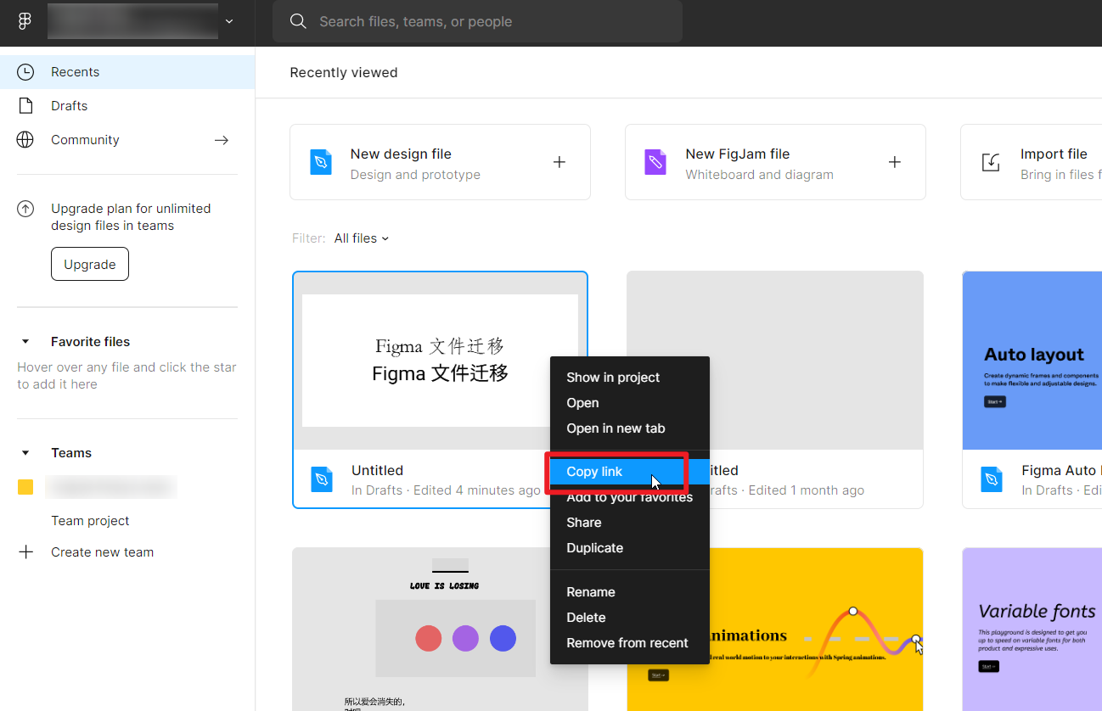The width and height of the screenshot is (1102, 711).
Task: Click the Community globe icon
Action: (x=25, y=139)
